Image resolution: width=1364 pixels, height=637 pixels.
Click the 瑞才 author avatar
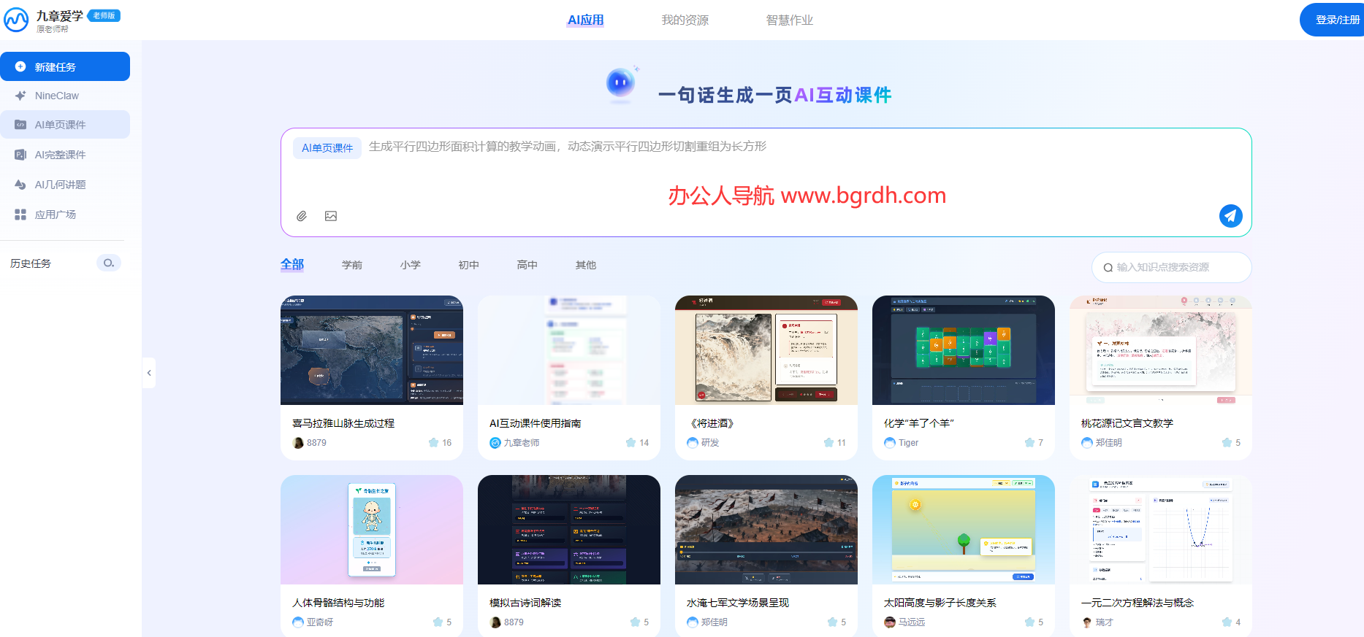pos(1087,622)
